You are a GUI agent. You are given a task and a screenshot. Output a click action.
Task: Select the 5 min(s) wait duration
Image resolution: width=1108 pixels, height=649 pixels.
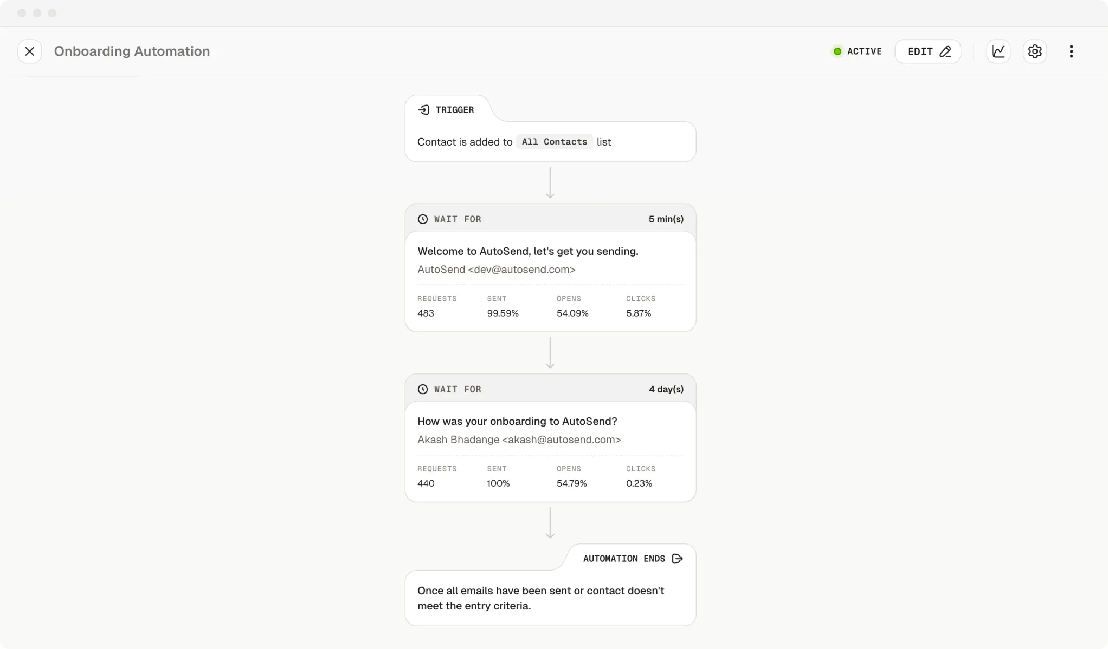666,219
